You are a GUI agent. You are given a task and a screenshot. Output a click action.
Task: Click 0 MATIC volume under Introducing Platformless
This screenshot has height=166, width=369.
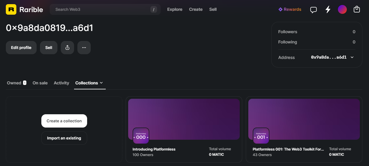click(x=216, y=155)
